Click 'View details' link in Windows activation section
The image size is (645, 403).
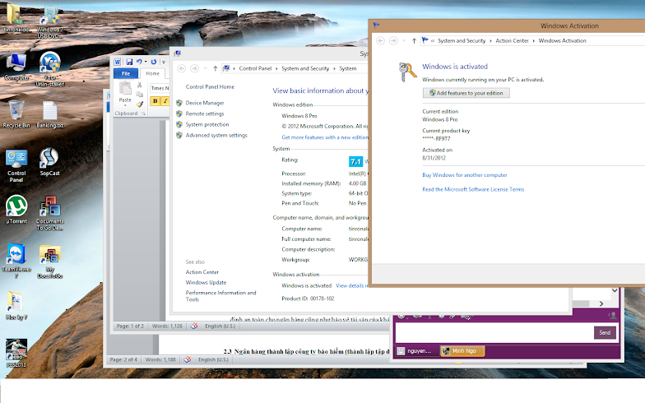click(352, 285)
